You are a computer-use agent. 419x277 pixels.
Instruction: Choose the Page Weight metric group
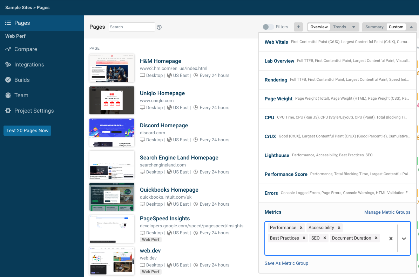[x=338, y=99]
